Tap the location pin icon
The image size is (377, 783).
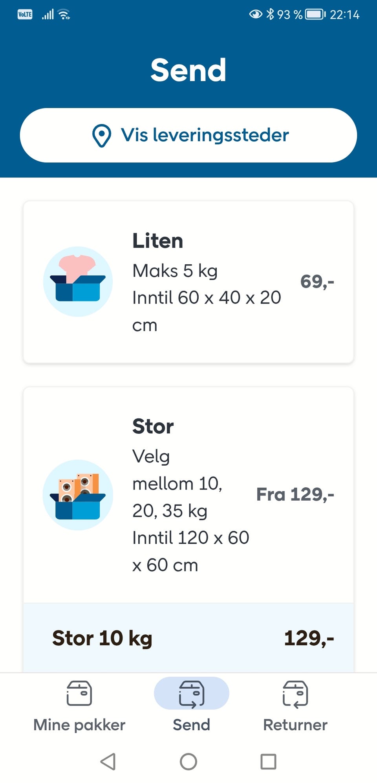101,136
